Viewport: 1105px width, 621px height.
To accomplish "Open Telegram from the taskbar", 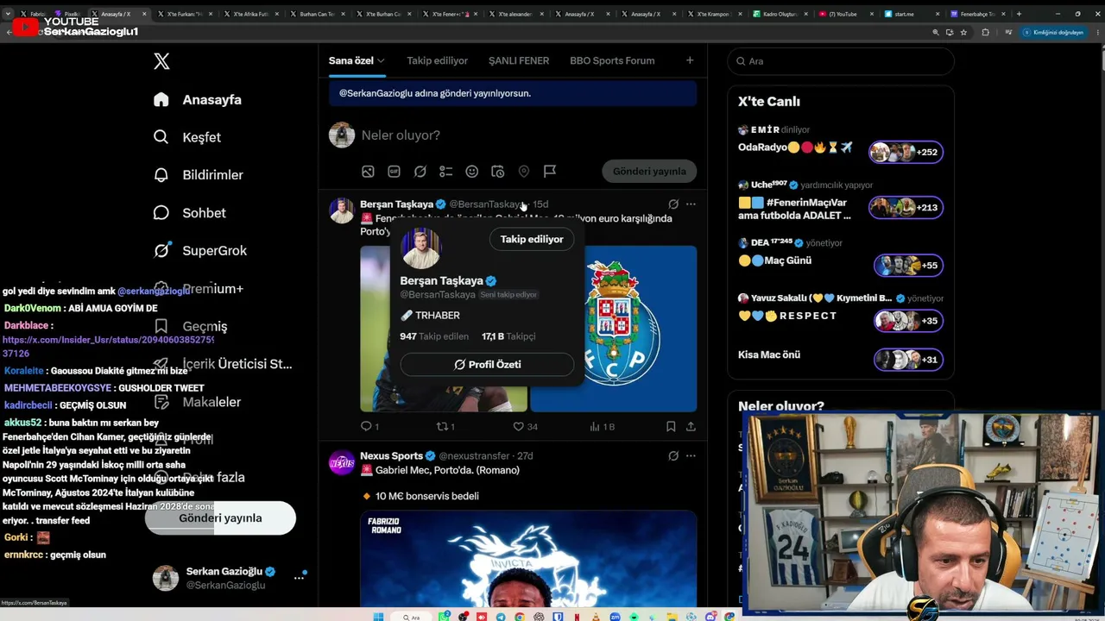I will click(x=502, y=617).
